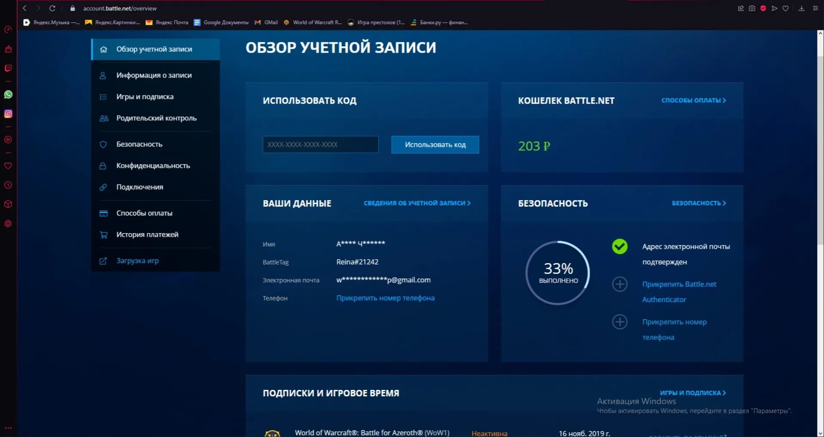Open Twitch from the browser sidebar
This screenshot has height=437, width=824.
coord(8,69)
